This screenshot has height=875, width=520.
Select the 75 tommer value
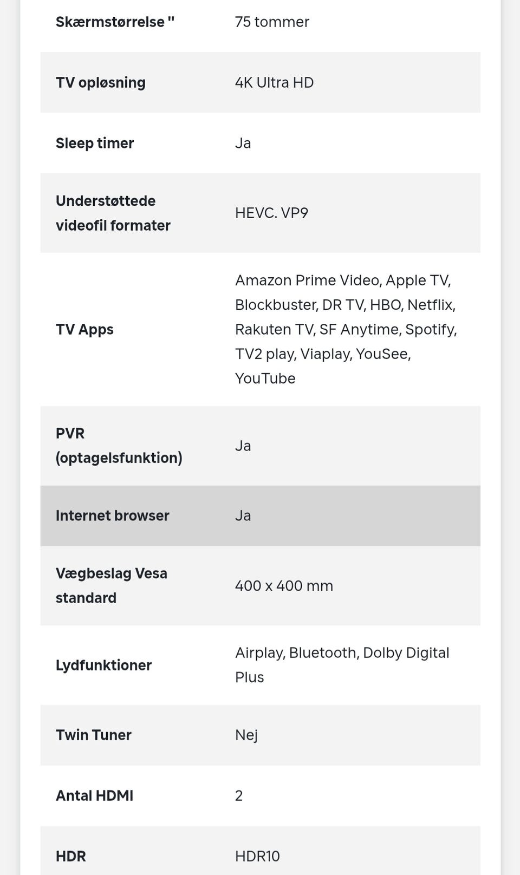pos(272,22)
